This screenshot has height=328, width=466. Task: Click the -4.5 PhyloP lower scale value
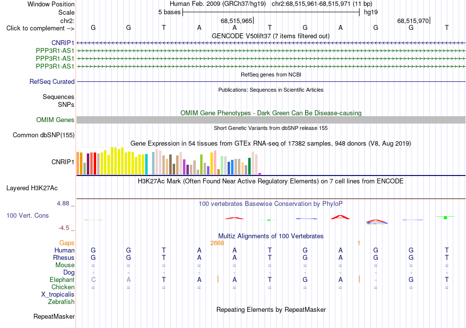64,228
